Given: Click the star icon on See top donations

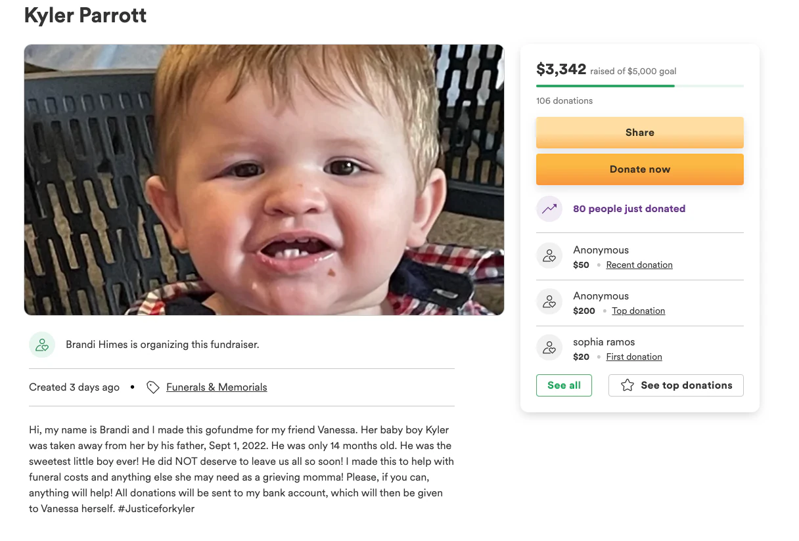Looking at the screenshot, I should point(628,385).
